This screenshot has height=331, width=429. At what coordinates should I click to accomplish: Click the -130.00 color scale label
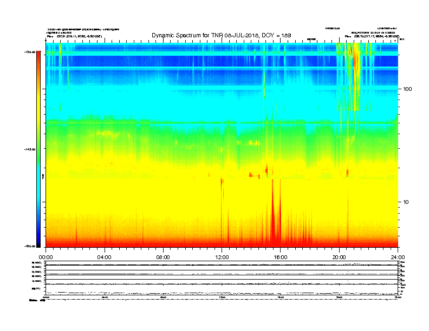(30, 52)
